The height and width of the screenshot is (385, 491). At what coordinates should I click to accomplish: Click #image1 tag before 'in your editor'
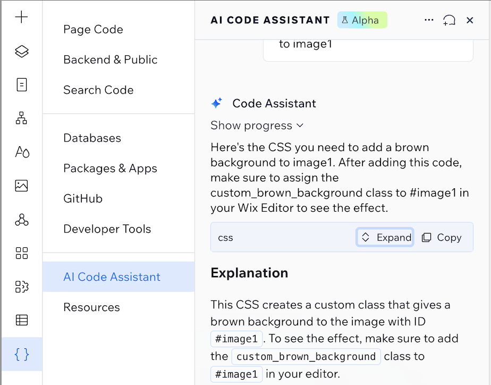pos(236,374)
